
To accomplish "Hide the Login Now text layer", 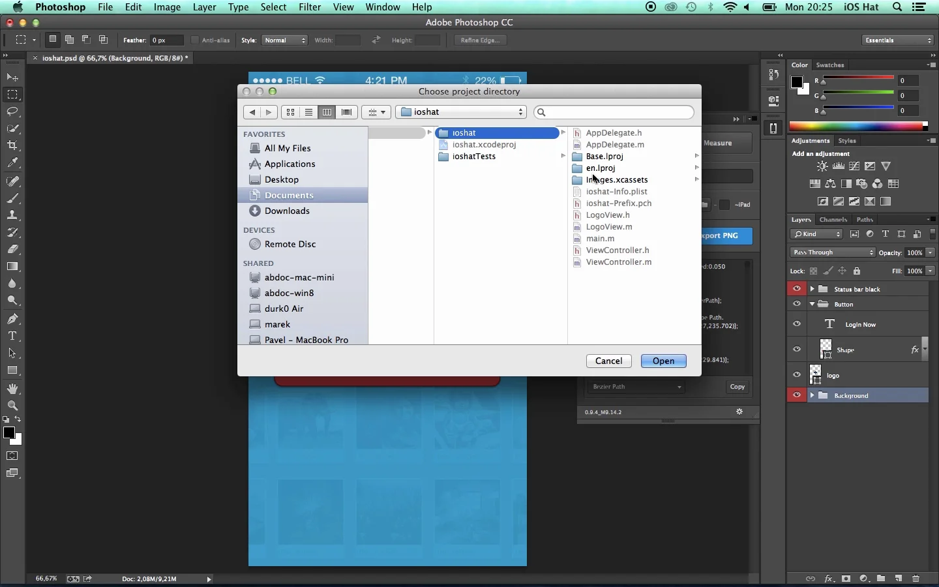I will pos(797,324).
